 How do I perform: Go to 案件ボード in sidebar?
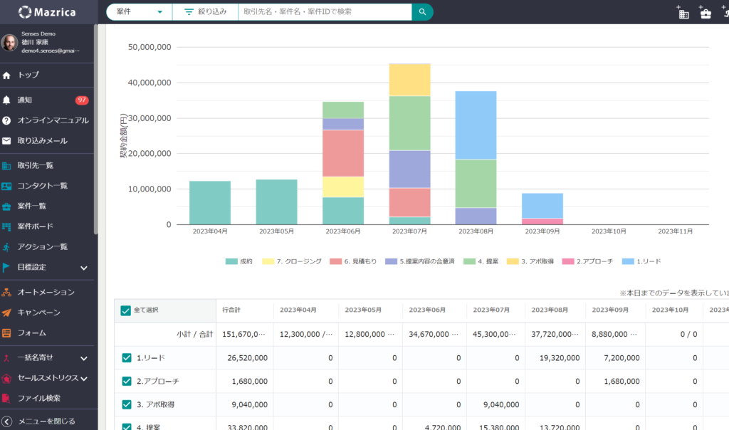(x=35, y=226)
